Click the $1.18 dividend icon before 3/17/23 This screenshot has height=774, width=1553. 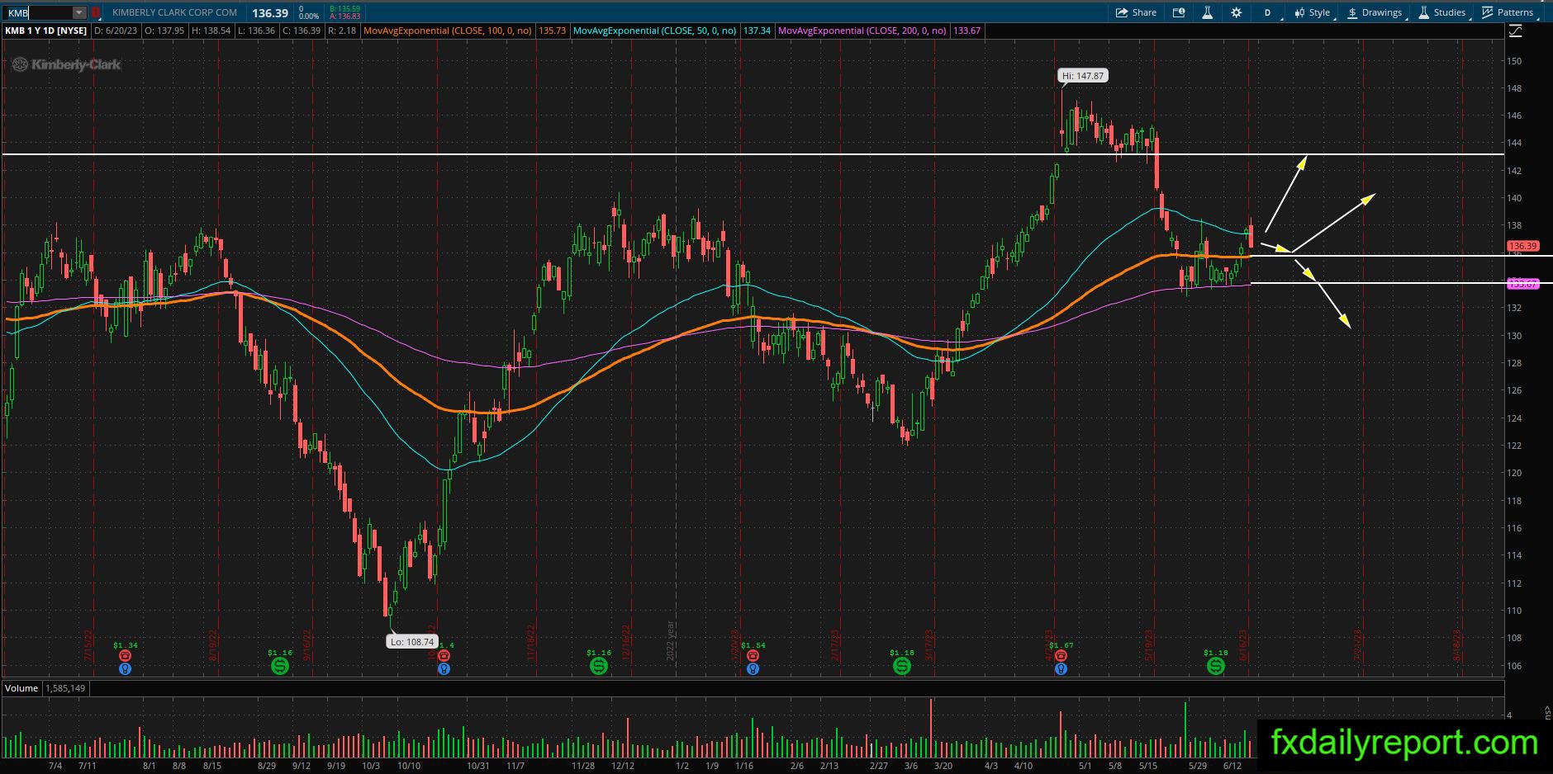[x=902, y=665]
